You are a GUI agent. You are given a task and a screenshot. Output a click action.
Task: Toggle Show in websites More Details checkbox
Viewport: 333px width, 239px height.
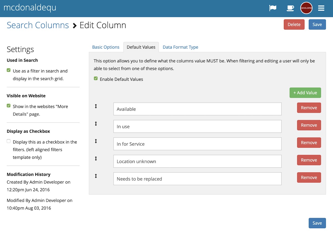[9, 106]
